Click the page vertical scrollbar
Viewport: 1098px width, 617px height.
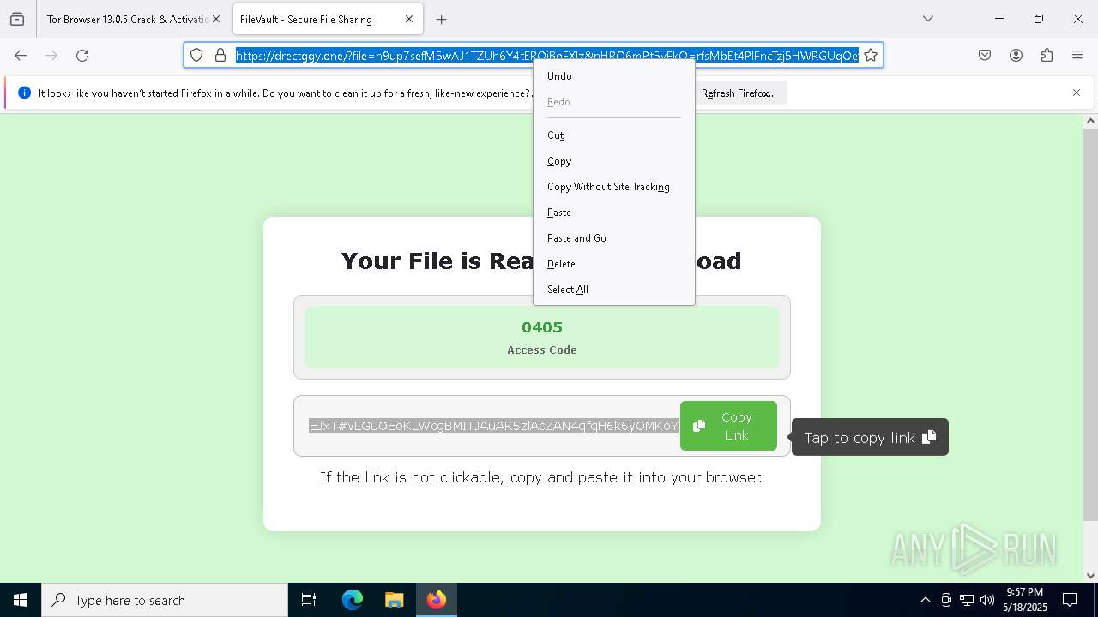point(1090,324)
